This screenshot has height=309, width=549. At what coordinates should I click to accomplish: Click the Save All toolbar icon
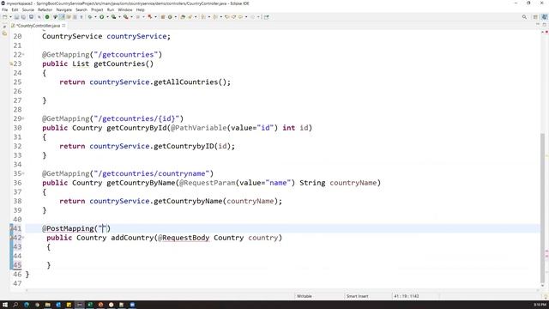23,17
